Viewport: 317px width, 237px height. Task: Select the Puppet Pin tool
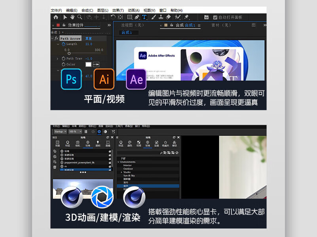[x=186, y=17]
